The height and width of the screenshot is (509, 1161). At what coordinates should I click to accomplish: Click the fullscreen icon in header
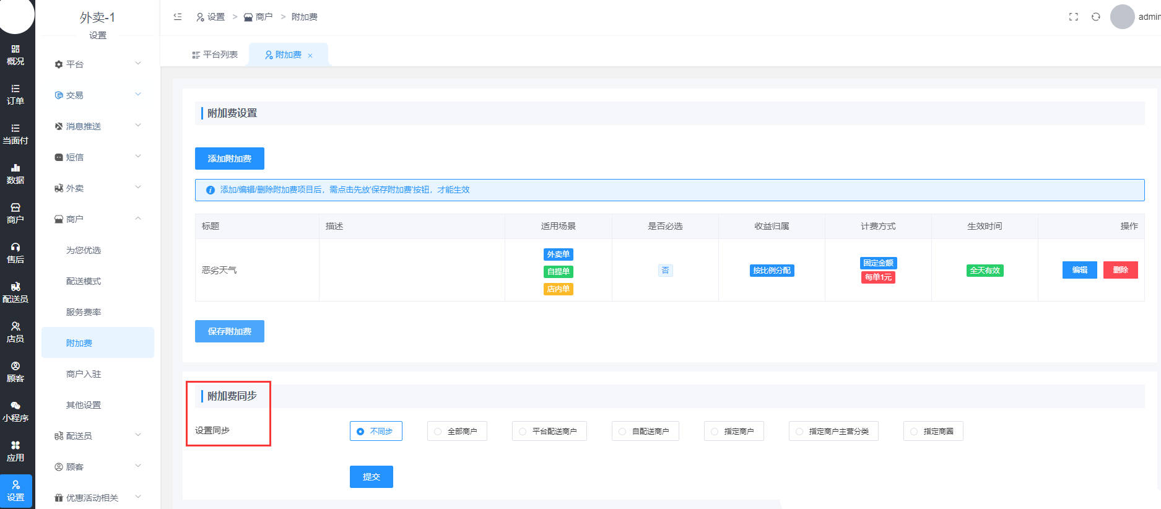coord(1073,17)
